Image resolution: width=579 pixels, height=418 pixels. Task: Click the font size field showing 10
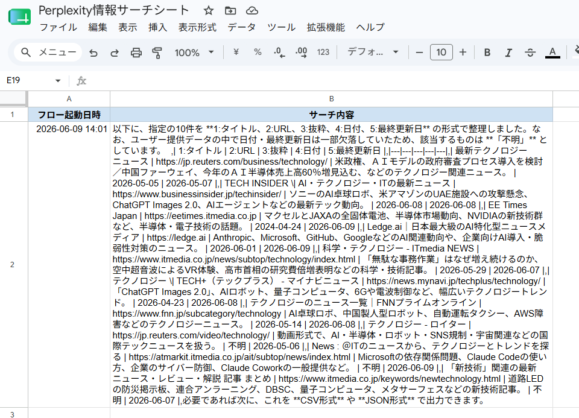tap(441, 52)
